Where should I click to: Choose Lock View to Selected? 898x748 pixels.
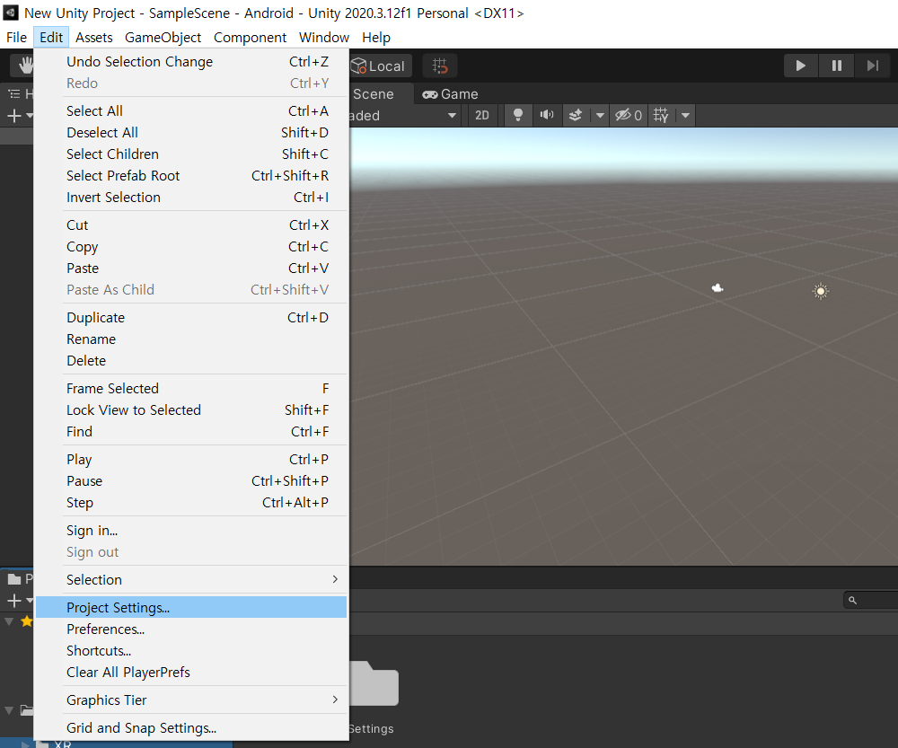pyautogui.click(x=191, y=410)
